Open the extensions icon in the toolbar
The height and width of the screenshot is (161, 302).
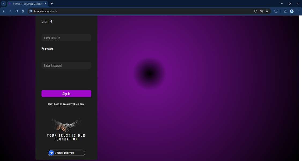coord(276,11)
